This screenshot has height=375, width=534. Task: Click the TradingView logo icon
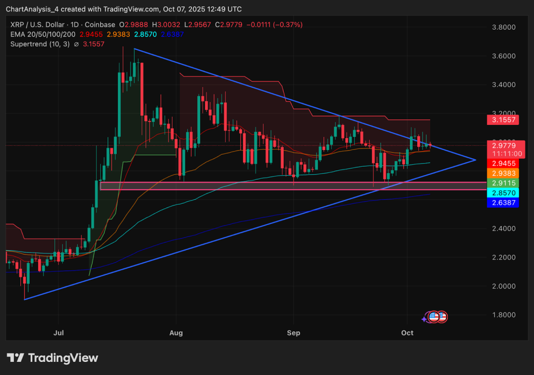15,358
